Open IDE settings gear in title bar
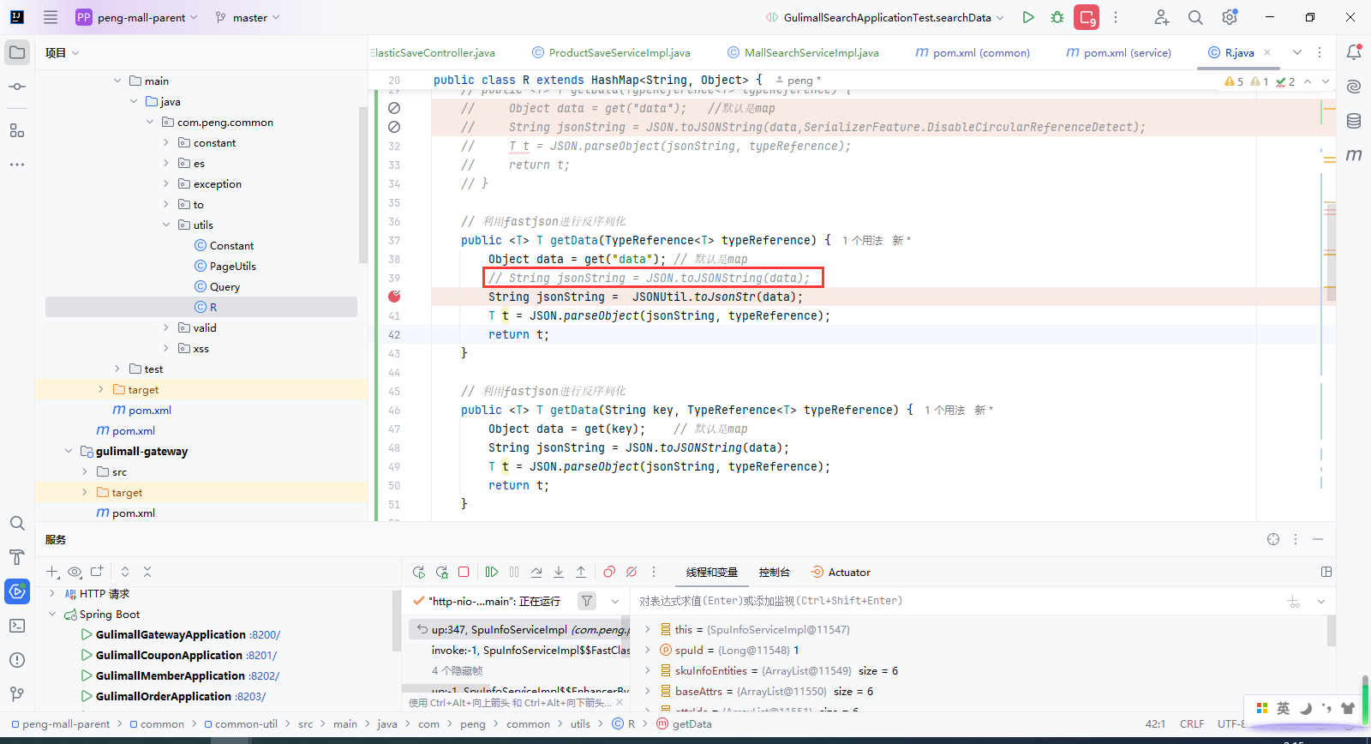Viewport: 1371px width, 744px height. (1230, 17)
